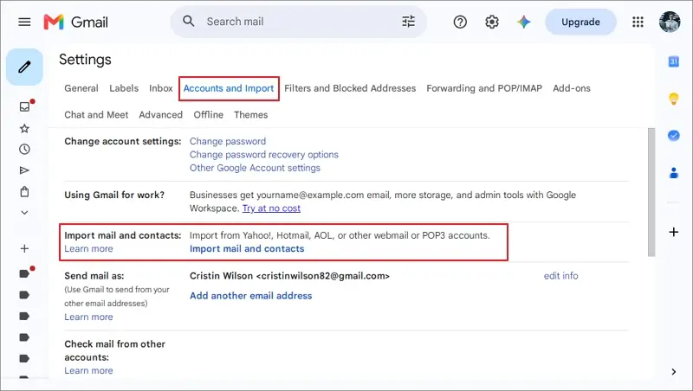Image resolution: width=693 pixels, height=391 pixels.
Task: Open Google Tasks side panel icon
Action: pos(674,136)
